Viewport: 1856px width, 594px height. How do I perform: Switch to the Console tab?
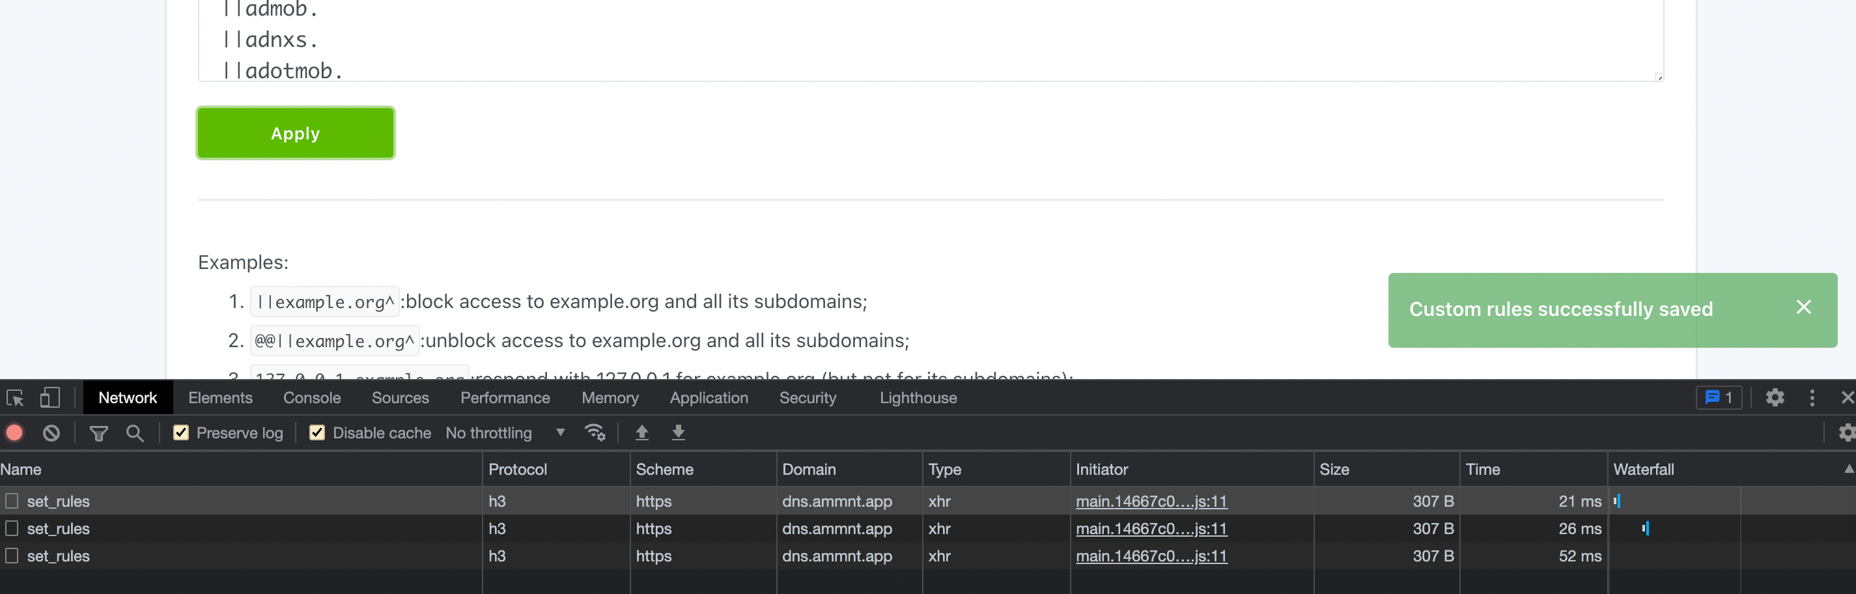coord(312,398)
